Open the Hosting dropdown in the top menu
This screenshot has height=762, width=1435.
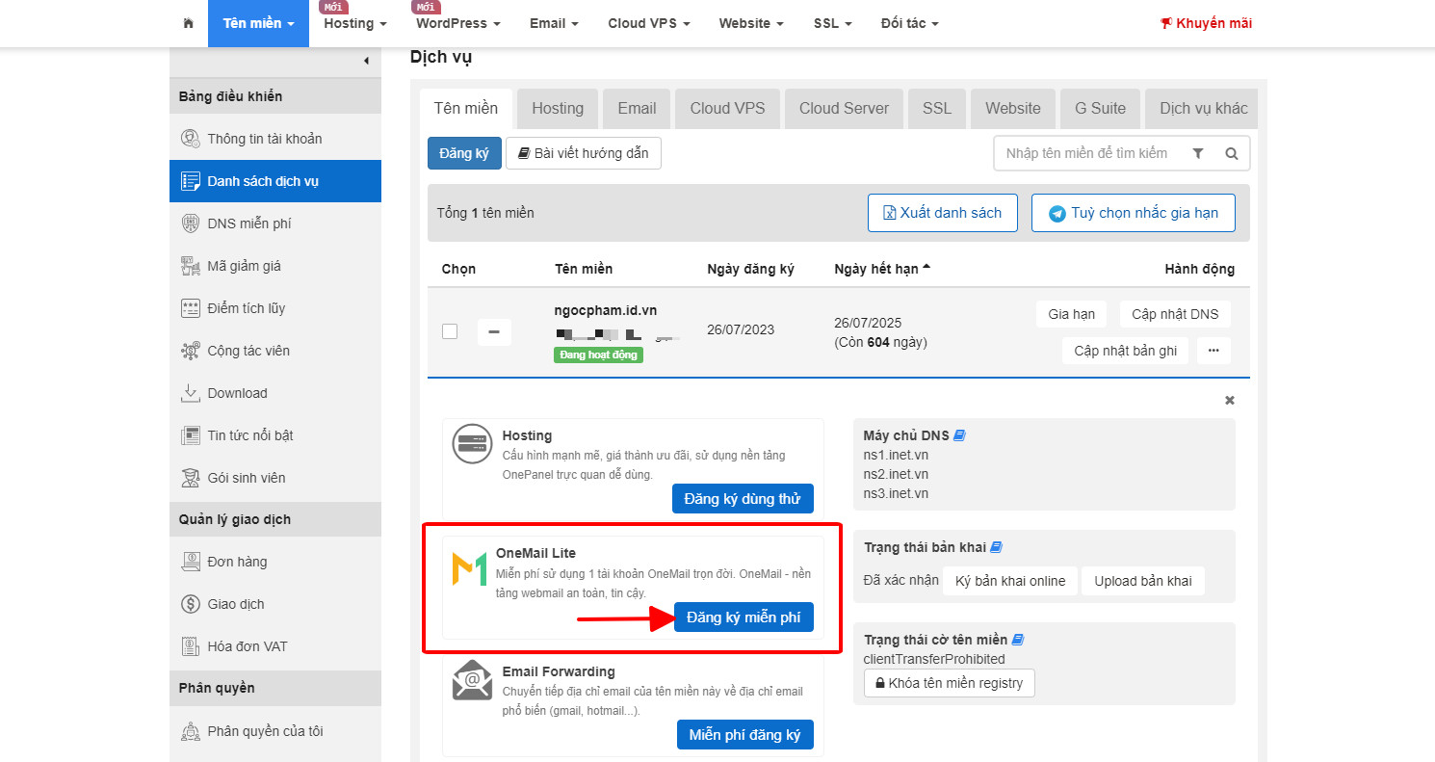pyautogui.click(x=353, y=23)
